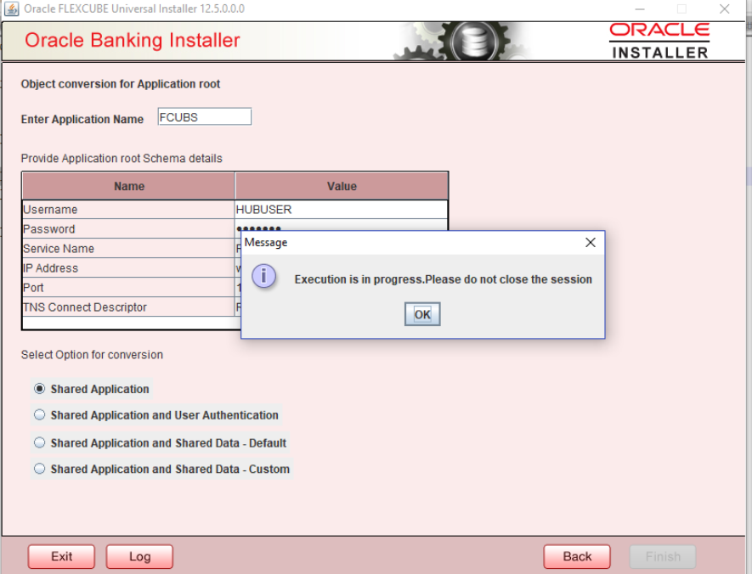Dismiss the execution progress dialog with OK
Image resolution: width=752 pixels, height=574 pixels.
pos(421,313)
